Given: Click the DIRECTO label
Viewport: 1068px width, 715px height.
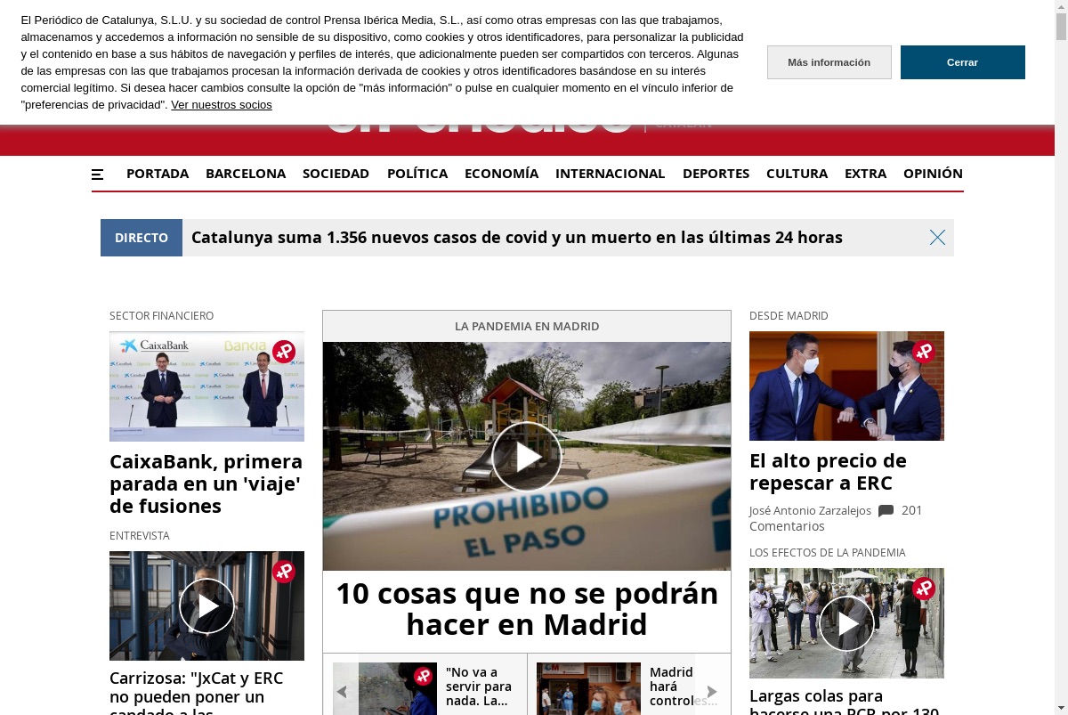Looking at the screenshot, I should click(142, 238).
